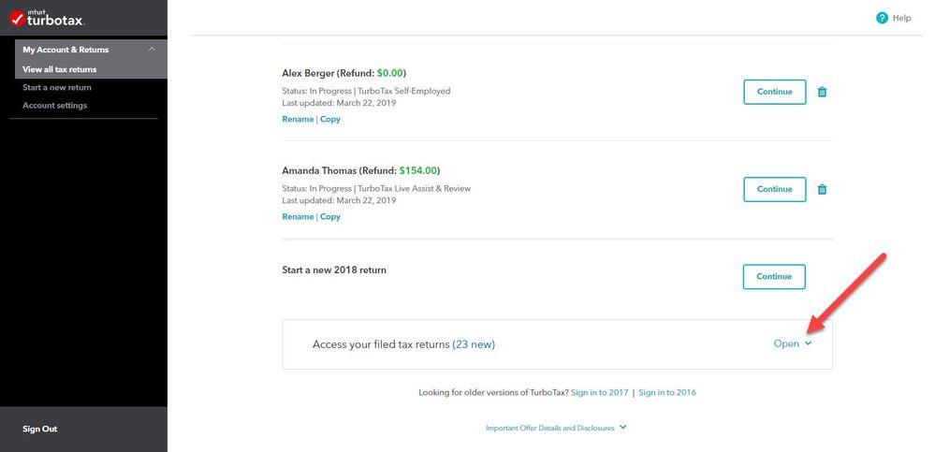The image size is (935, 452).
Task: Rename Amanda Thomas's return
Action: (x=298, y=216)
